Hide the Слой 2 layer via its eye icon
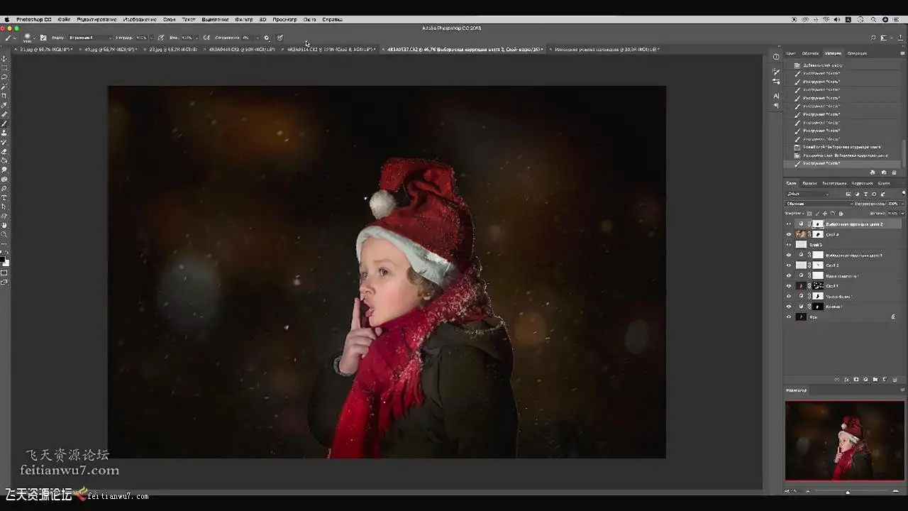 pos(789,265)
